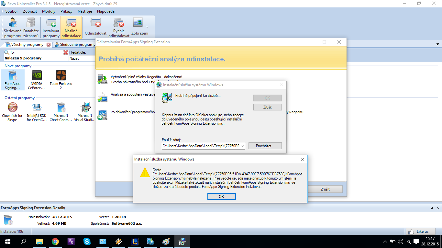442x248 pixels.
Task: Click OK in path-not-found error dialog
Action: pyautogui.click(x=221, y=196)
